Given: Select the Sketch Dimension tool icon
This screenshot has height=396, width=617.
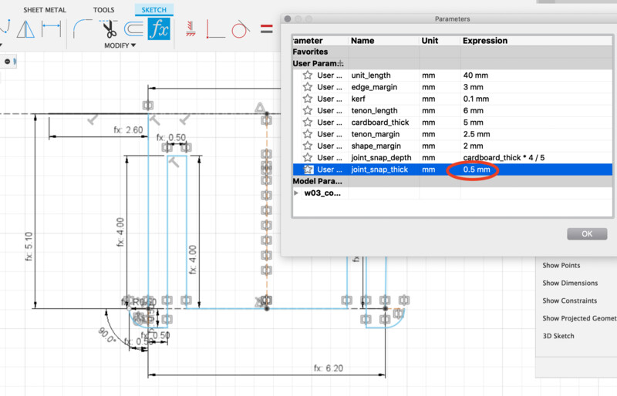Looking at the screenshot, I should coord(52,29).
